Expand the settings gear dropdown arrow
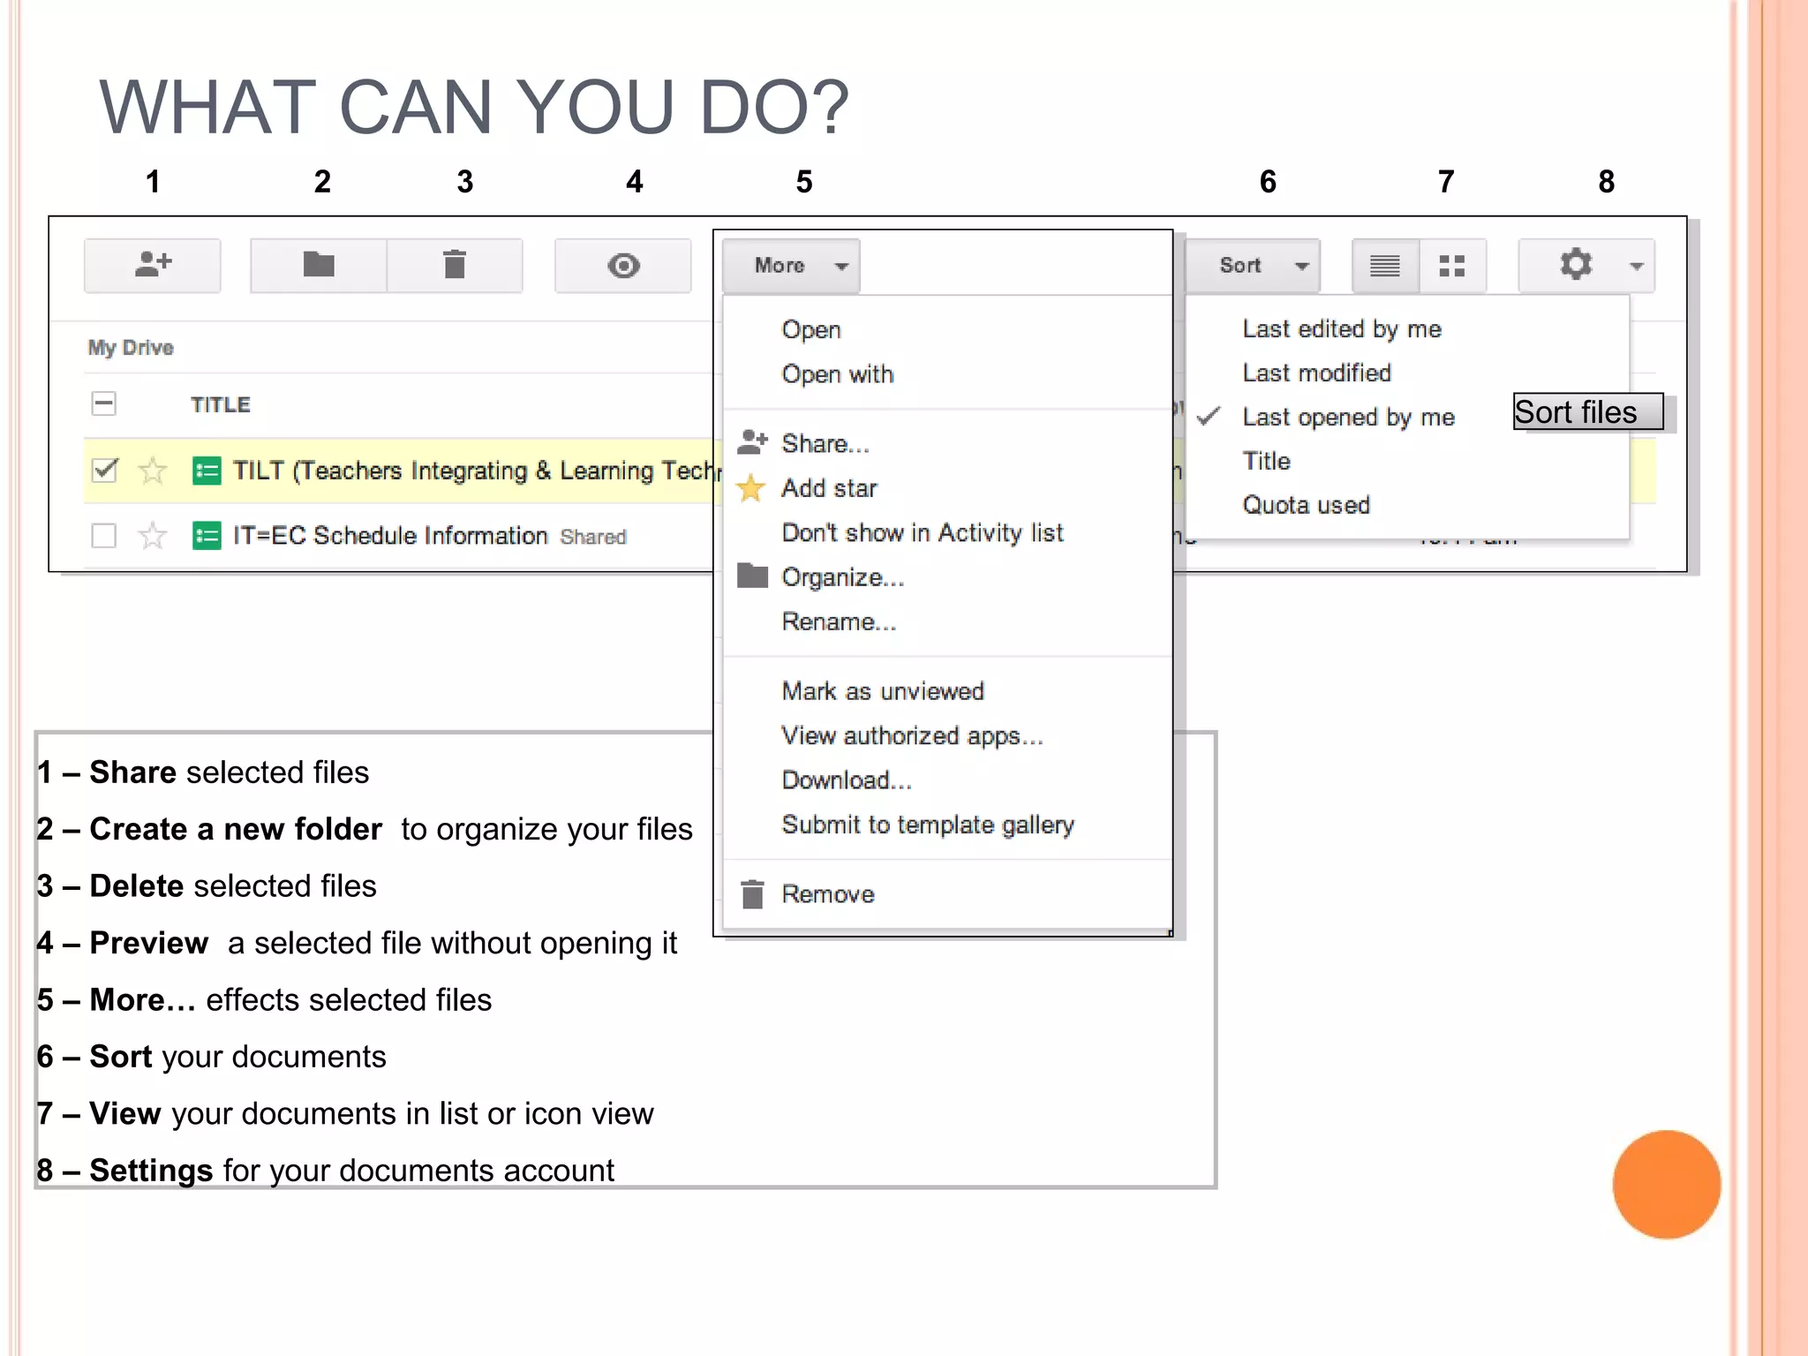Viewport: 1808px width, 1356px height. tap(1636, 266)
